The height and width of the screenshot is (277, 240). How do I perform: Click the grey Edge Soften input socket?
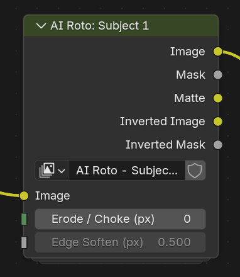tap(24, 242)
